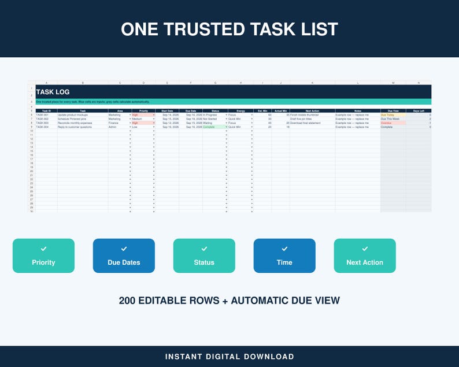The image size is (459, 367).
Task: Select the 'Schedule Pinterest pins' task cell
Action: pos(83,119)
